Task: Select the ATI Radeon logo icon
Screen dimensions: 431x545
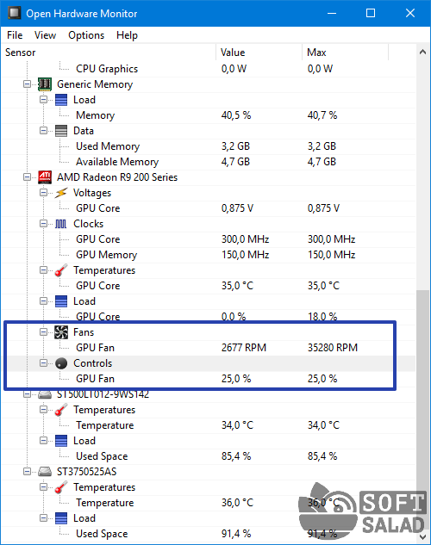Action: 45,177
